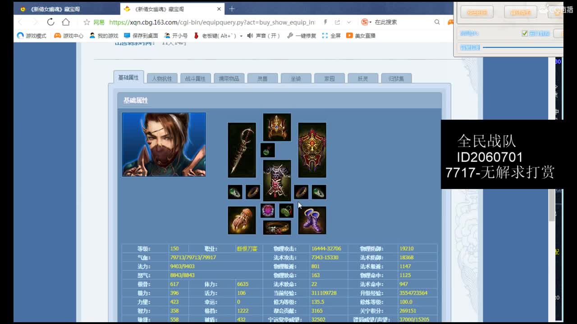Reload the page with refresh icon
The image size is (577, 324).
click(x=50, y=22)
